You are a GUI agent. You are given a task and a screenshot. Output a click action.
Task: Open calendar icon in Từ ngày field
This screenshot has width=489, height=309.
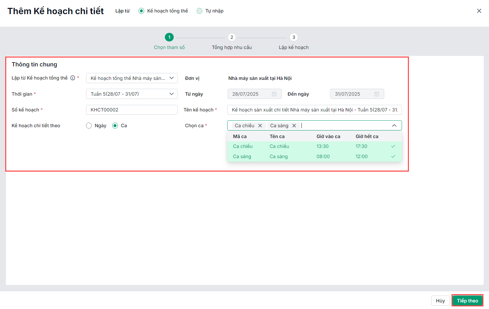point(274,94)
